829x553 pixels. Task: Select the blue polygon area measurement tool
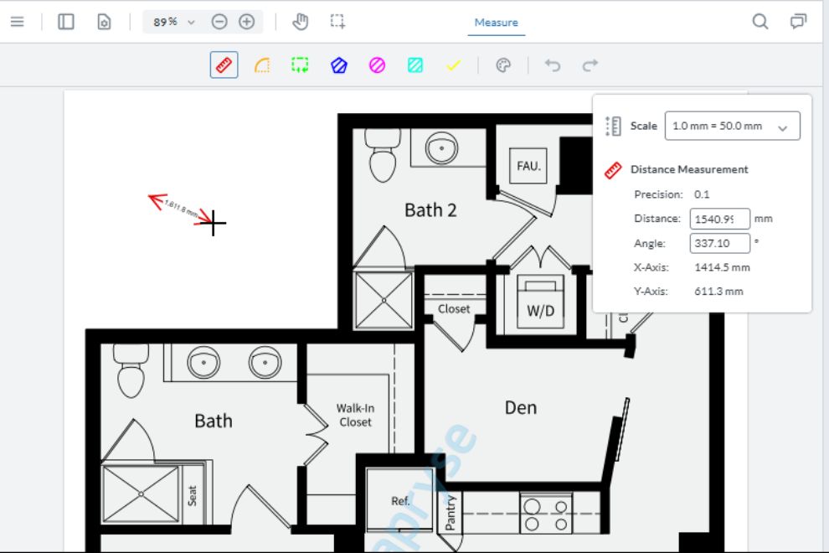click(x=339, y=65)
